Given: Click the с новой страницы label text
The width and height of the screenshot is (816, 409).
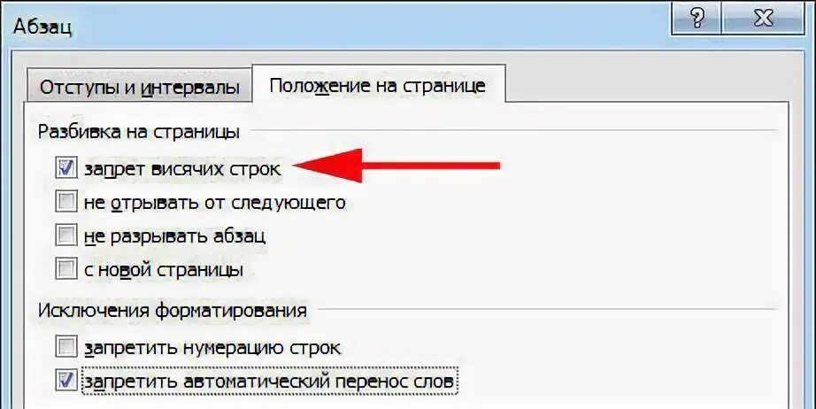Looking at the screenshot, I should [x=164, y=270].
